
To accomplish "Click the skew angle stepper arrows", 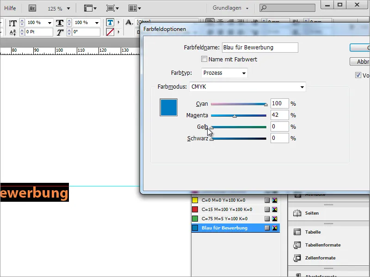I will [69, 32].
